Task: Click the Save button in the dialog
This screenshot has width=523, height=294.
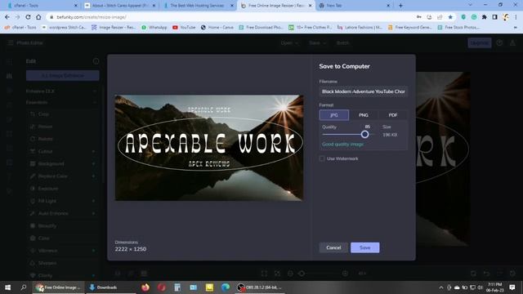Action: [365, 247]
